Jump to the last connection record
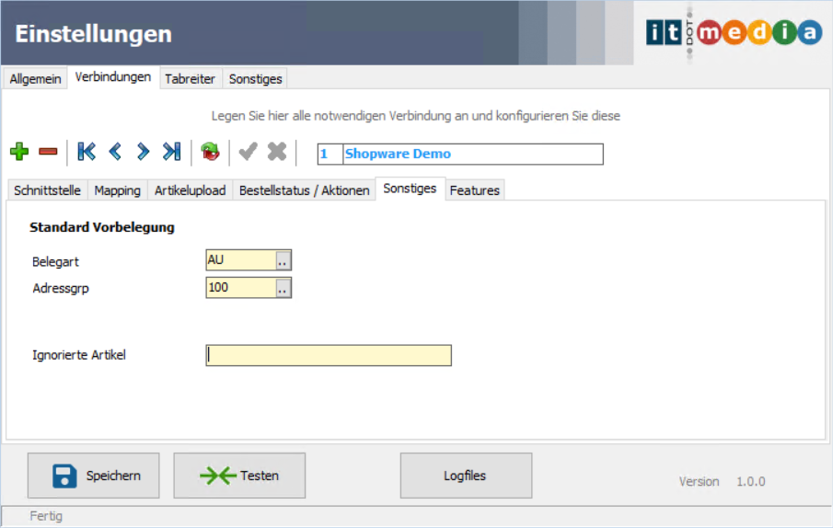The height and width of the screenshot is (528, 833). click(x=171, y=152)
